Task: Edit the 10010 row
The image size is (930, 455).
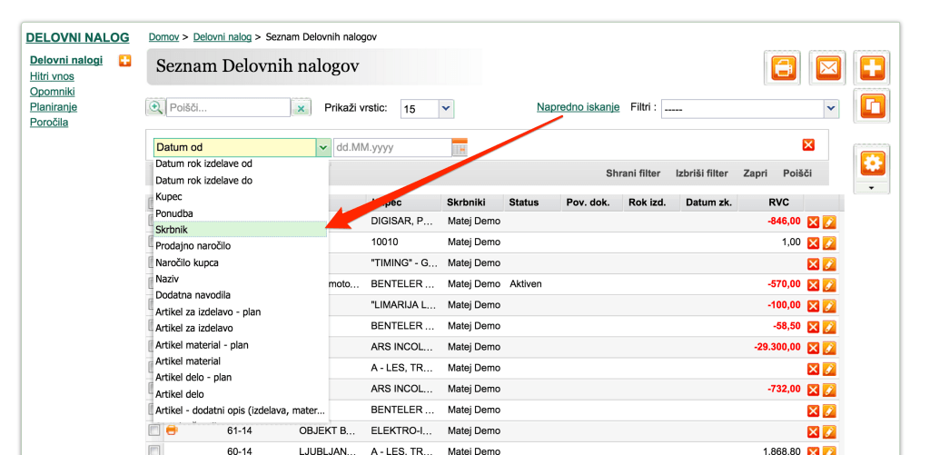Action: 830,242
